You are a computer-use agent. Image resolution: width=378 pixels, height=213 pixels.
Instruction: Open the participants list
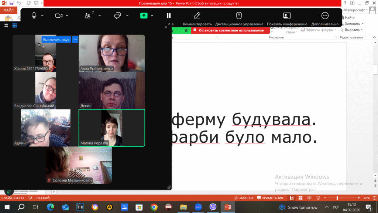point(88,16)
